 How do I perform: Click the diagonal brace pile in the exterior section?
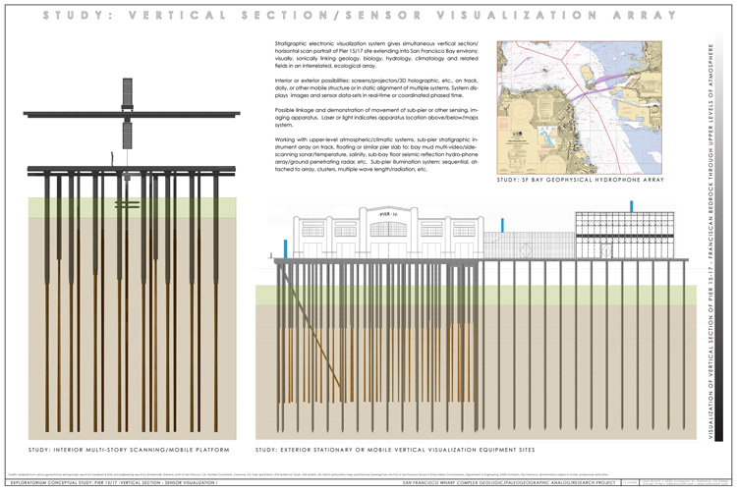[x=311, y=326]
